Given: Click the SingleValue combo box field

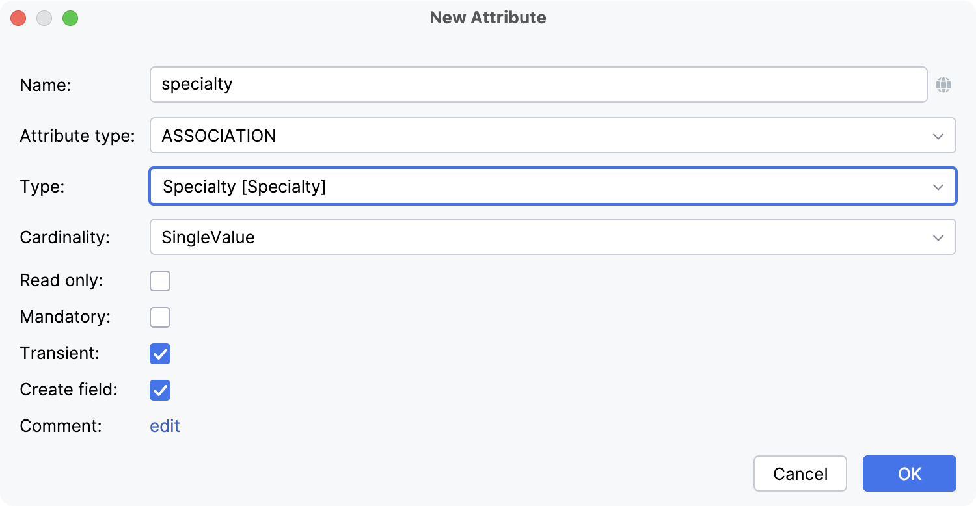Looking at the screenshot, I should pos(455,237).
